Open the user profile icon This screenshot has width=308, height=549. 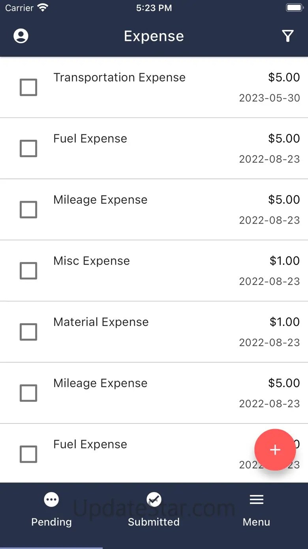tap(21, 36)
